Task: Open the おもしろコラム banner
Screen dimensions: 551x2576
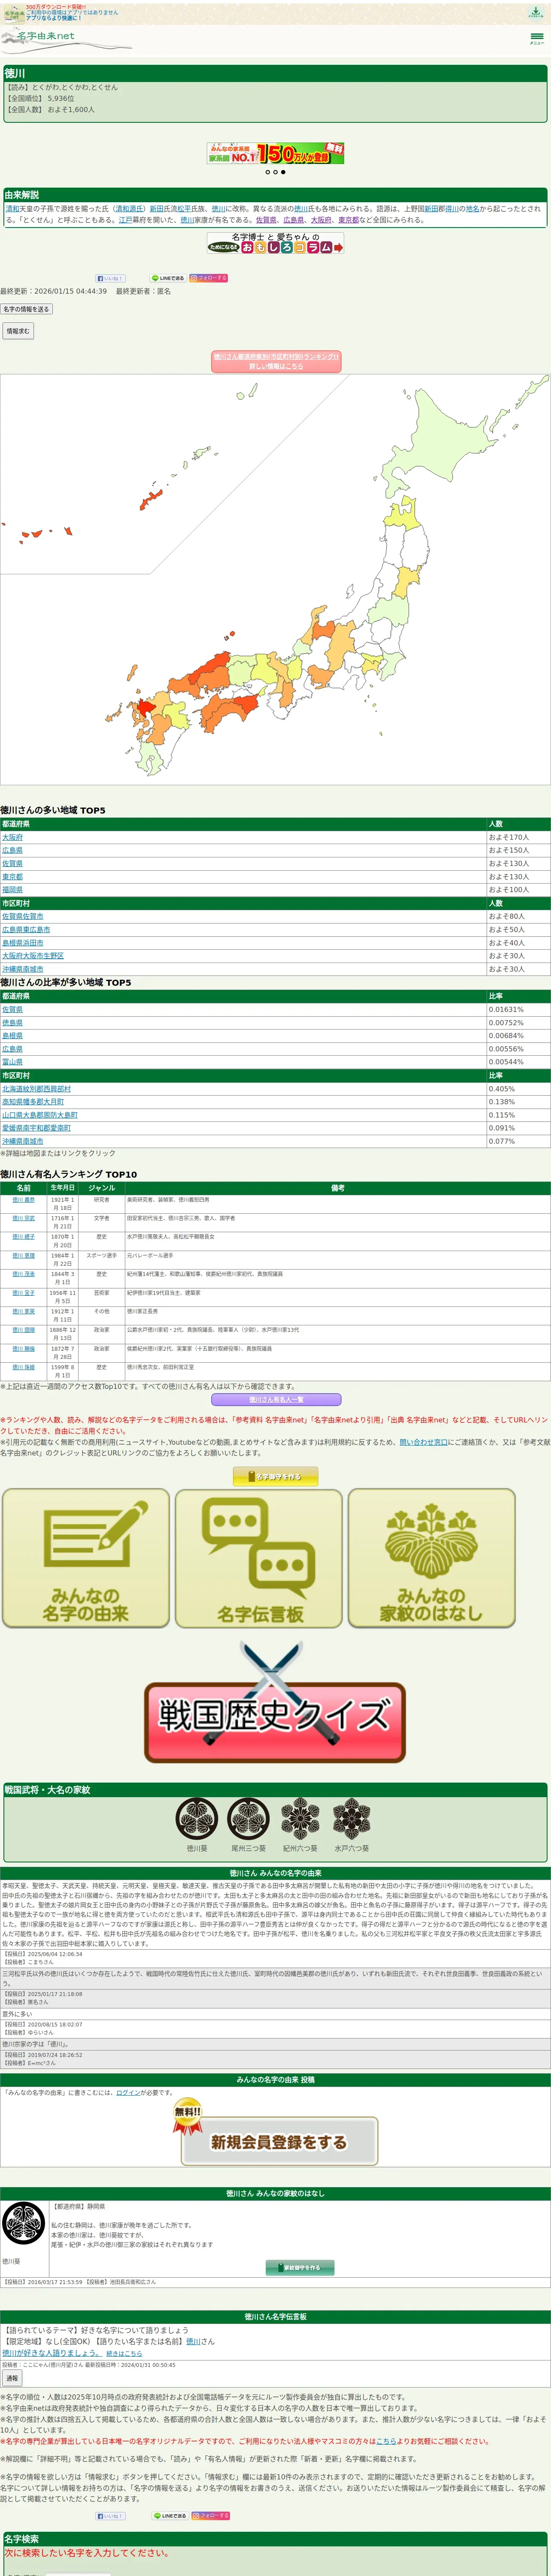Action: click(x=275, y=243)
